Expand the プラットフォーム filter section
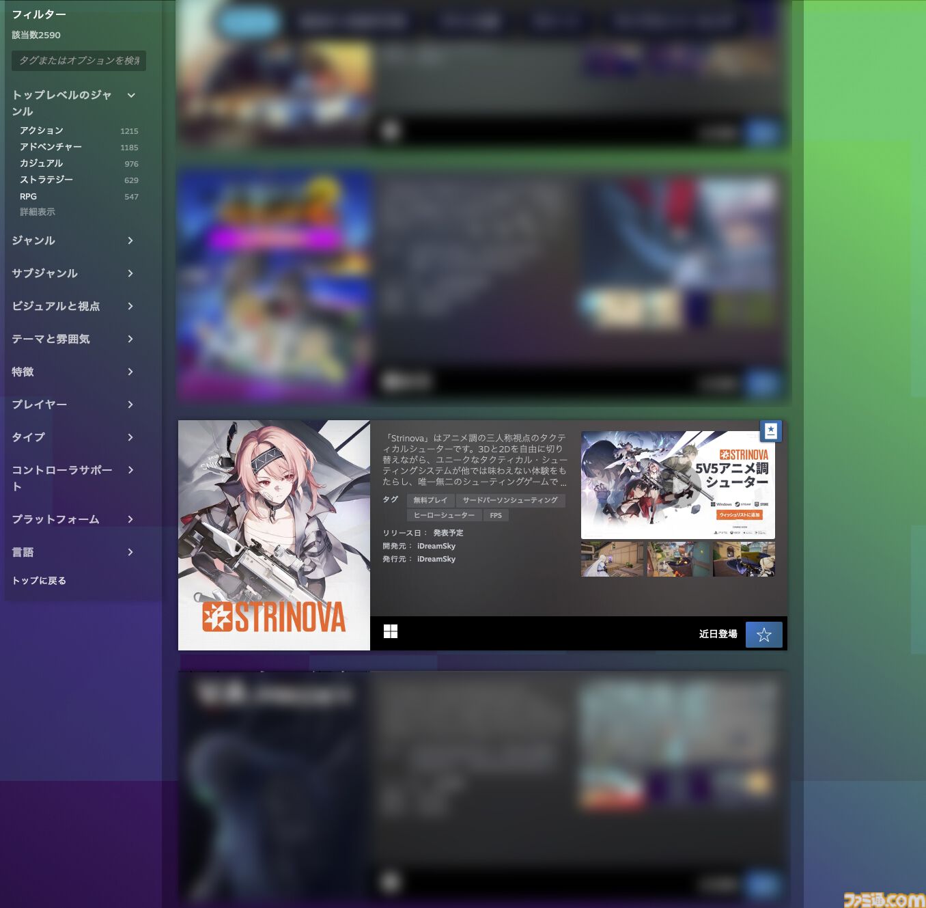The height and width of the screenshot is (908, 926). (73, 519)
